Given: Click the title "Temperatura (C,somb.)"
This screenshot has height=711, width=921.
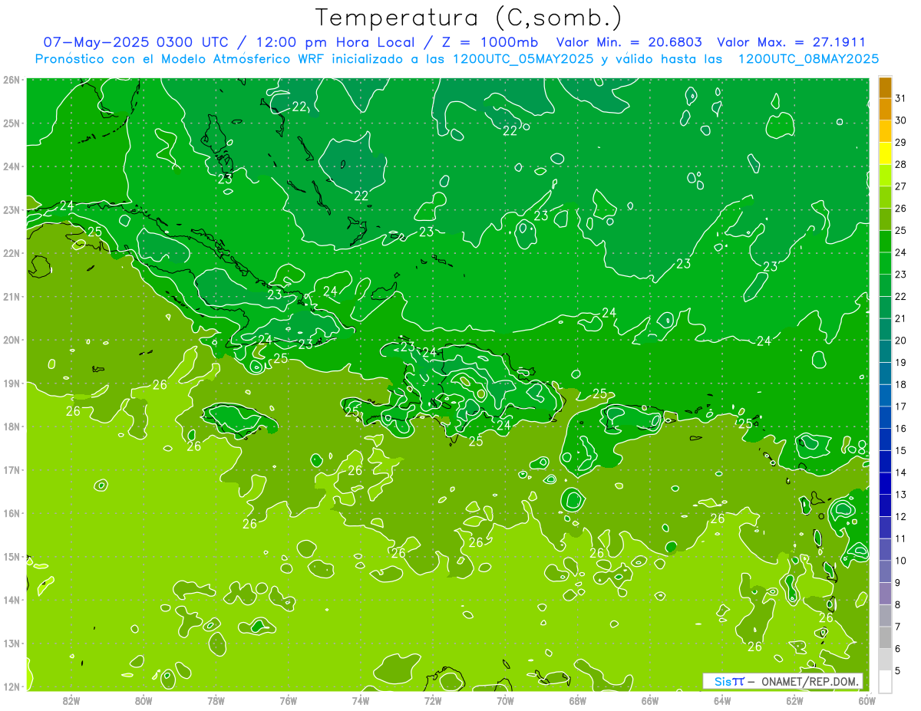Looking at the screenshot, I should tap(469, 18).
